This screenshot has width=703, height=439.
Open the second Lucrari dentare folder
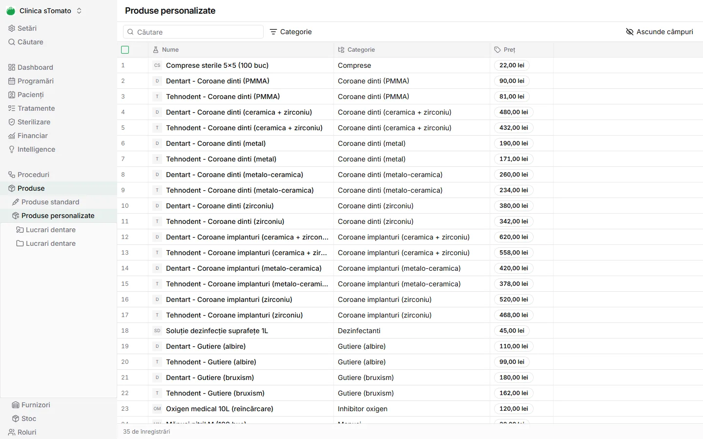(x=51, y=243)
